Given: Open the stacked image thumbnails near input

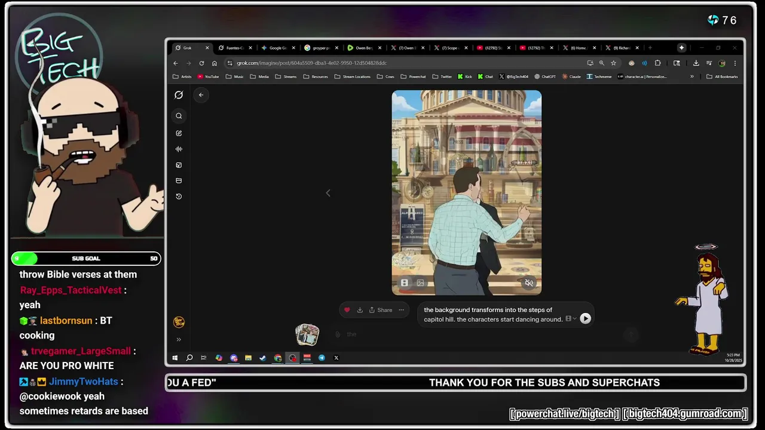Looking at the screenshot, I should pos(307,335).
